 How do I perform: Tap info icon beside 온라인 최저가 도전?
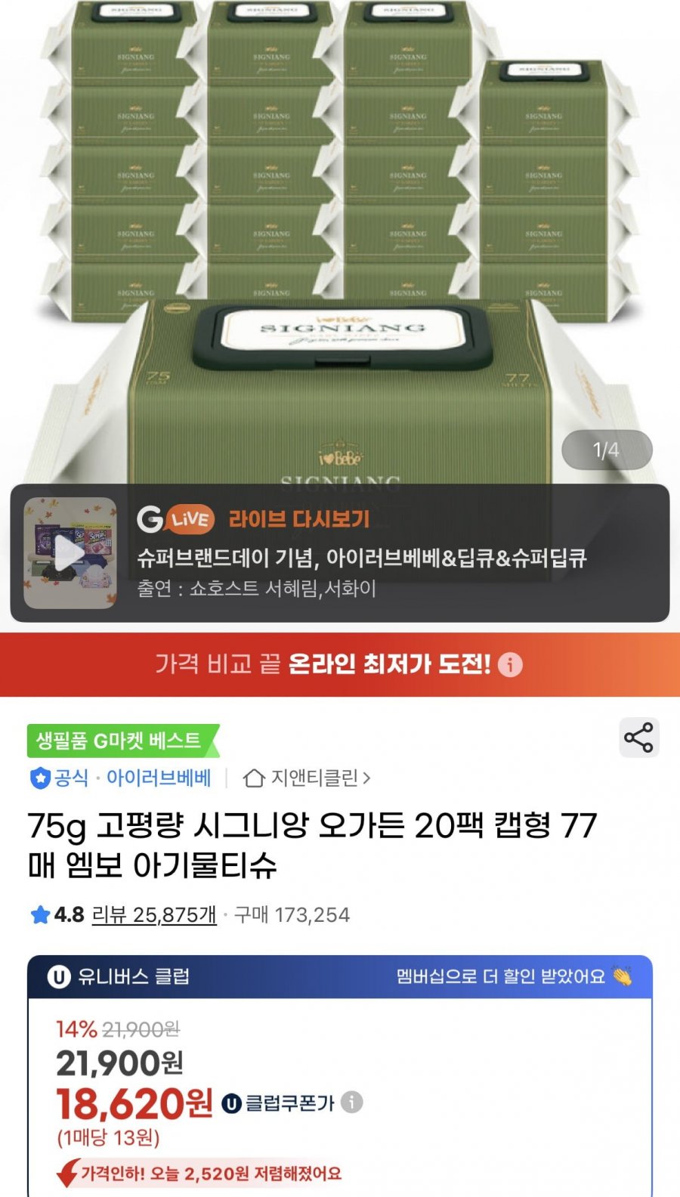510,665
